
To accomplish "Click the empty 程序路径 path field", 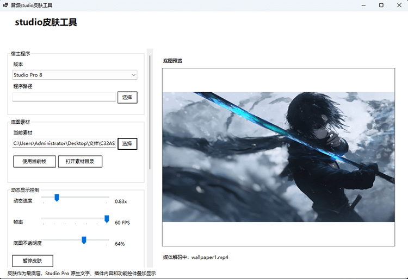I will click(x=64, y=97).
